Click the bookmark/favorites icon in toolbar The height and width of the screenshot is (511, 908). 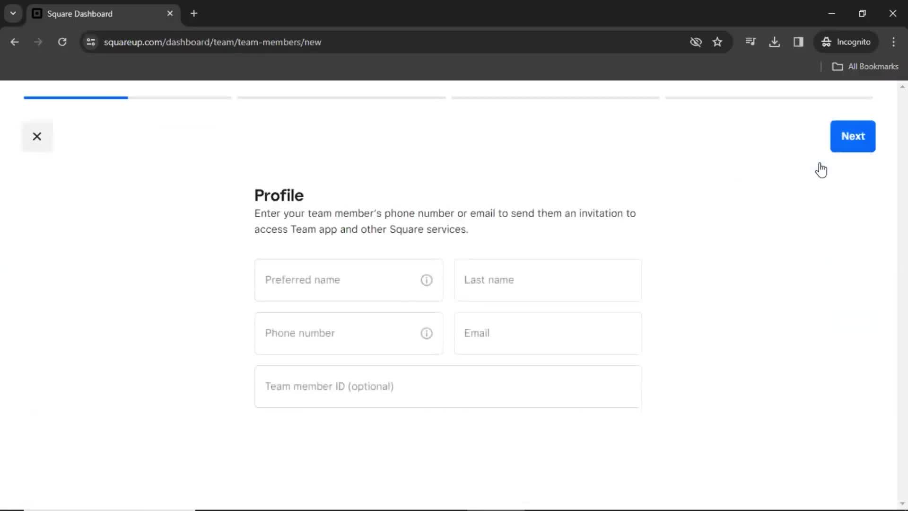718,42
